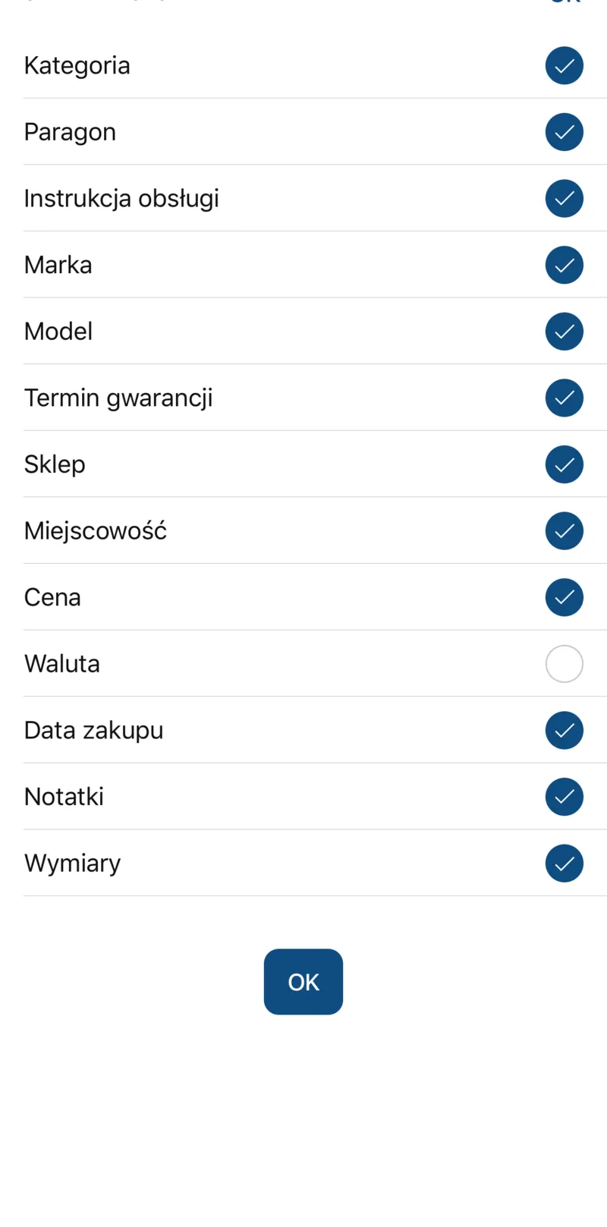
Task: Toggle off the Instrukcja obsługi checkmark
Action: tap(564, 198)
